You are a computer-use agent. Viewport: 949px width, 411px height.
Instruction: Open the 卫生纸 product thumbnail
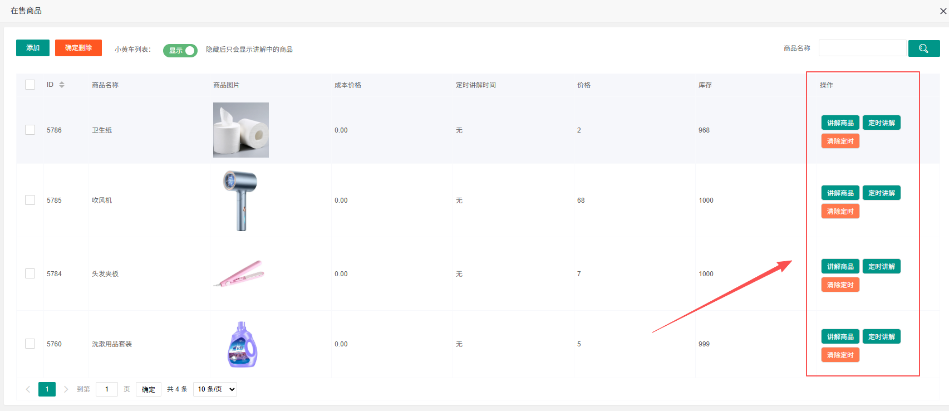[240, 130]
